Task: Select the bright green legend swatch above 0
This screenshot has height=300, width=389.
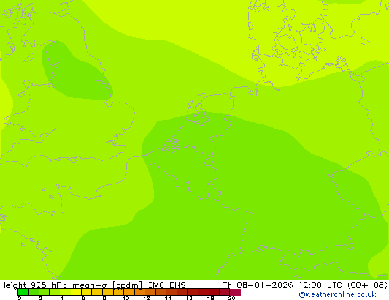Action: pos(23,292)
